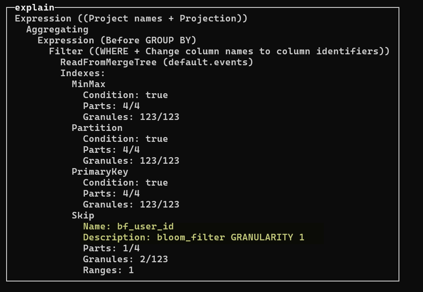The height and width of the screenshot is (292, 423).
Task: Select the "Expression ((Project names + Projection))" line
Action: click(131, 18)
